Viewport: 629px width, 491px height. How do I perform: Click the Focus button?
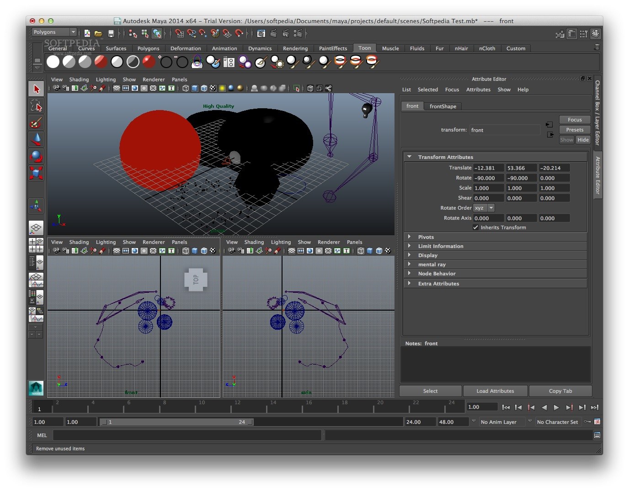coord(575,120)
